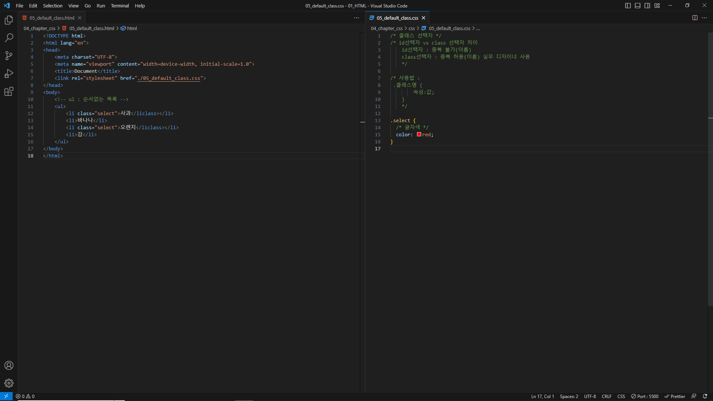Expand css folder breadcrumb in right editor
Image resolution: width=713 pixels, height=401 pixels.
(x=411, y=28)
